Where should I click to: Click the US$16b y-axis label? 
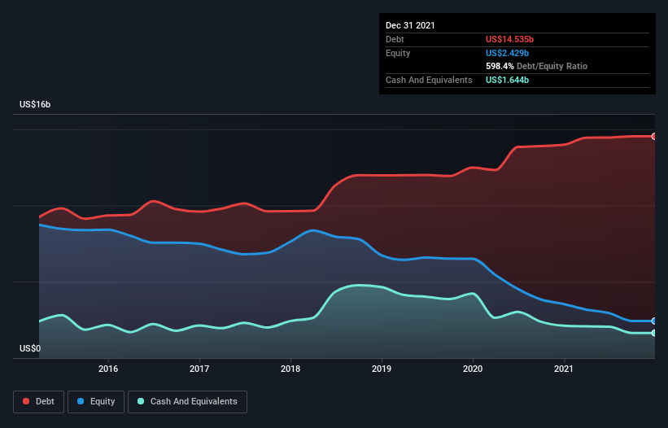pyautogui.click(x=35, y=104)
